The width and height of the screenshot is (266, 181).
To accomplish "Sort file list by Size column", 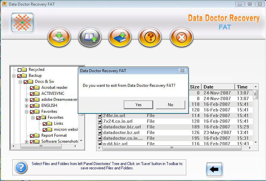I will point(195,87).
